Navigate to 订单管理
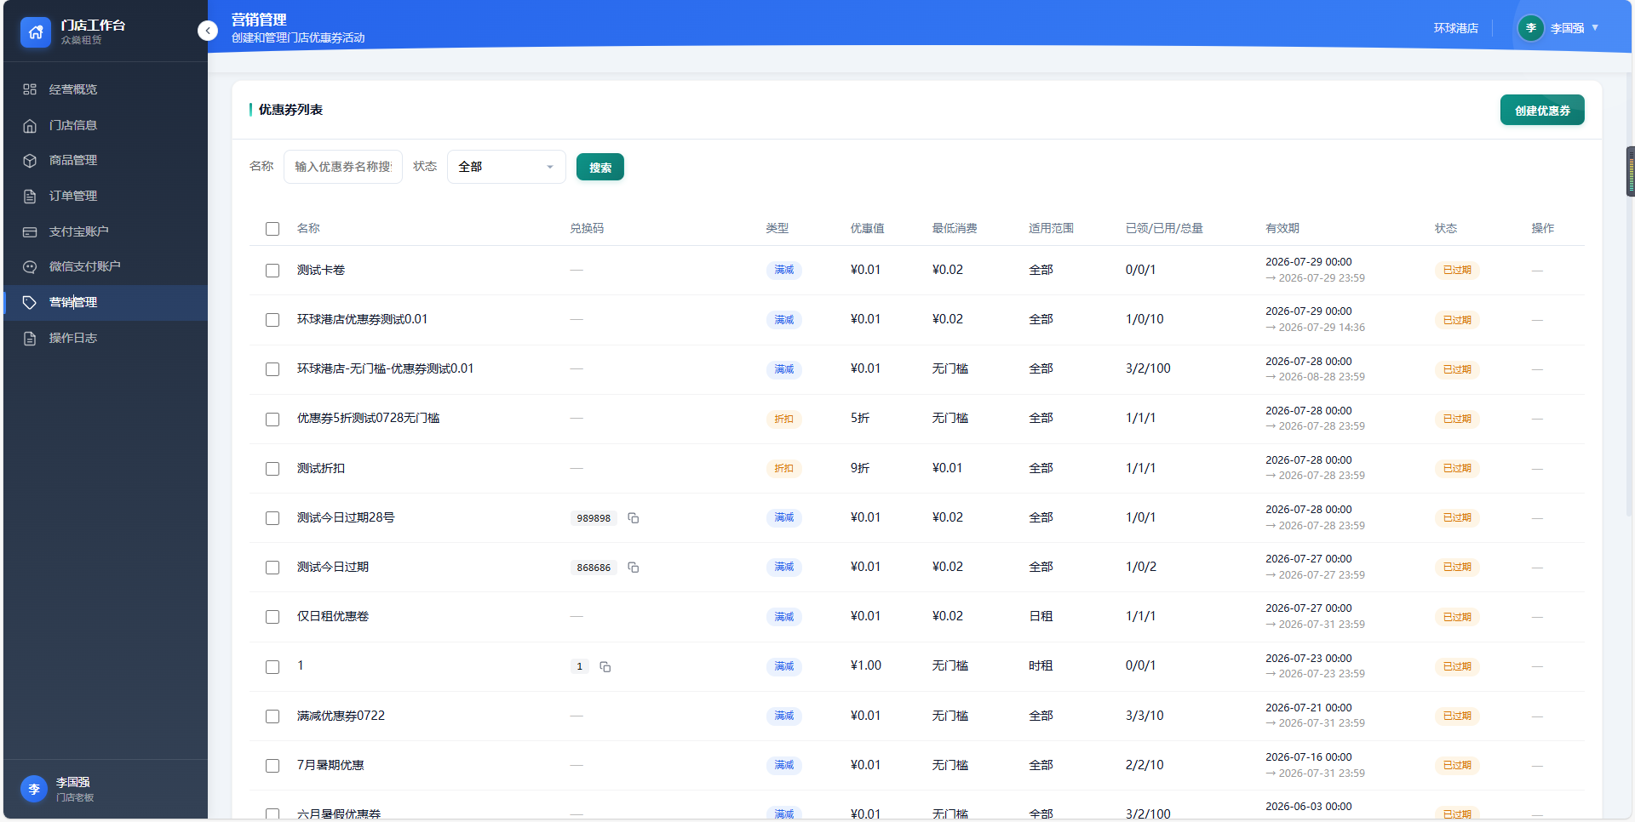The image size is (1635, 822). 106,196
